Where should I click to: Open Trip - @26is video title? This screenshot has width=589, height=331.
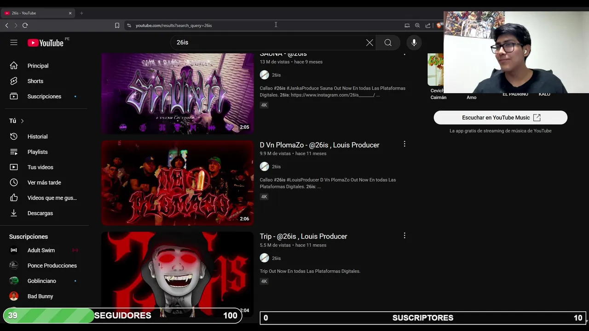click(303, 236)
